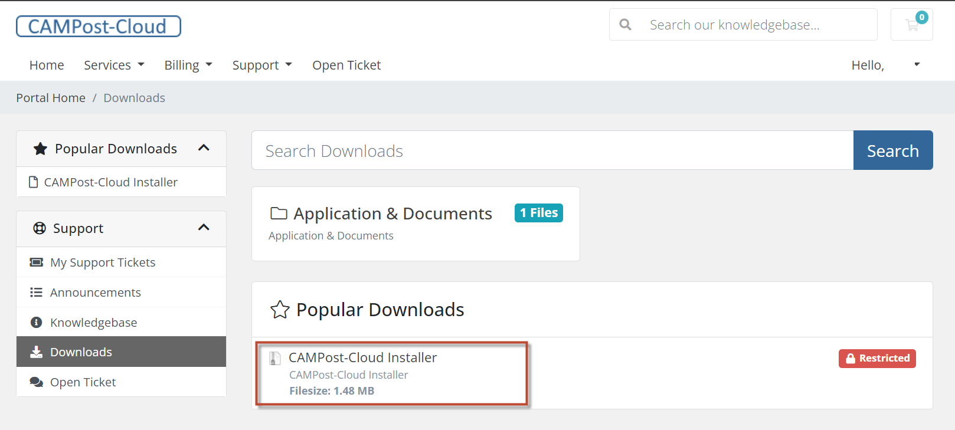Image resolution: width=955 pixels, height=430 pixels.
Task: Click the ticket icon beside My Support Tickets
Action: pos(37,262)
